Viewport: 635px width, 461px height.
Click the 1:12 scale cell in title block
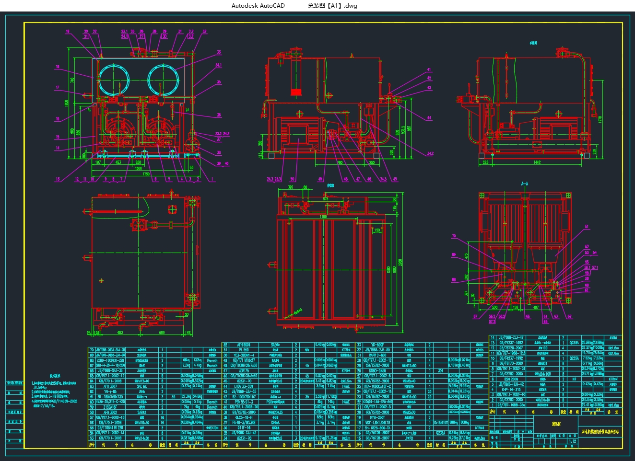coord(572,441)
